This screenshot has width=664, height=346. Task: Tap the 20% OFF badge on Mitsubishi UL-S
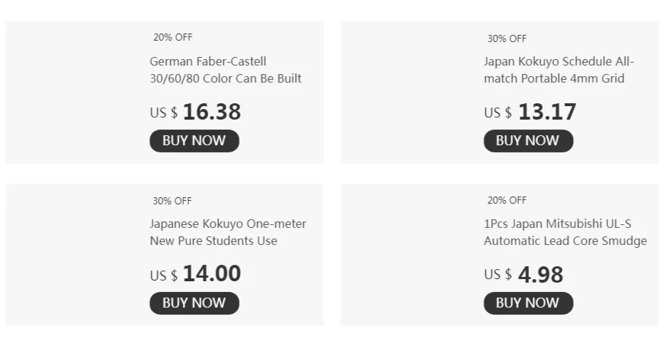point(507,201)
